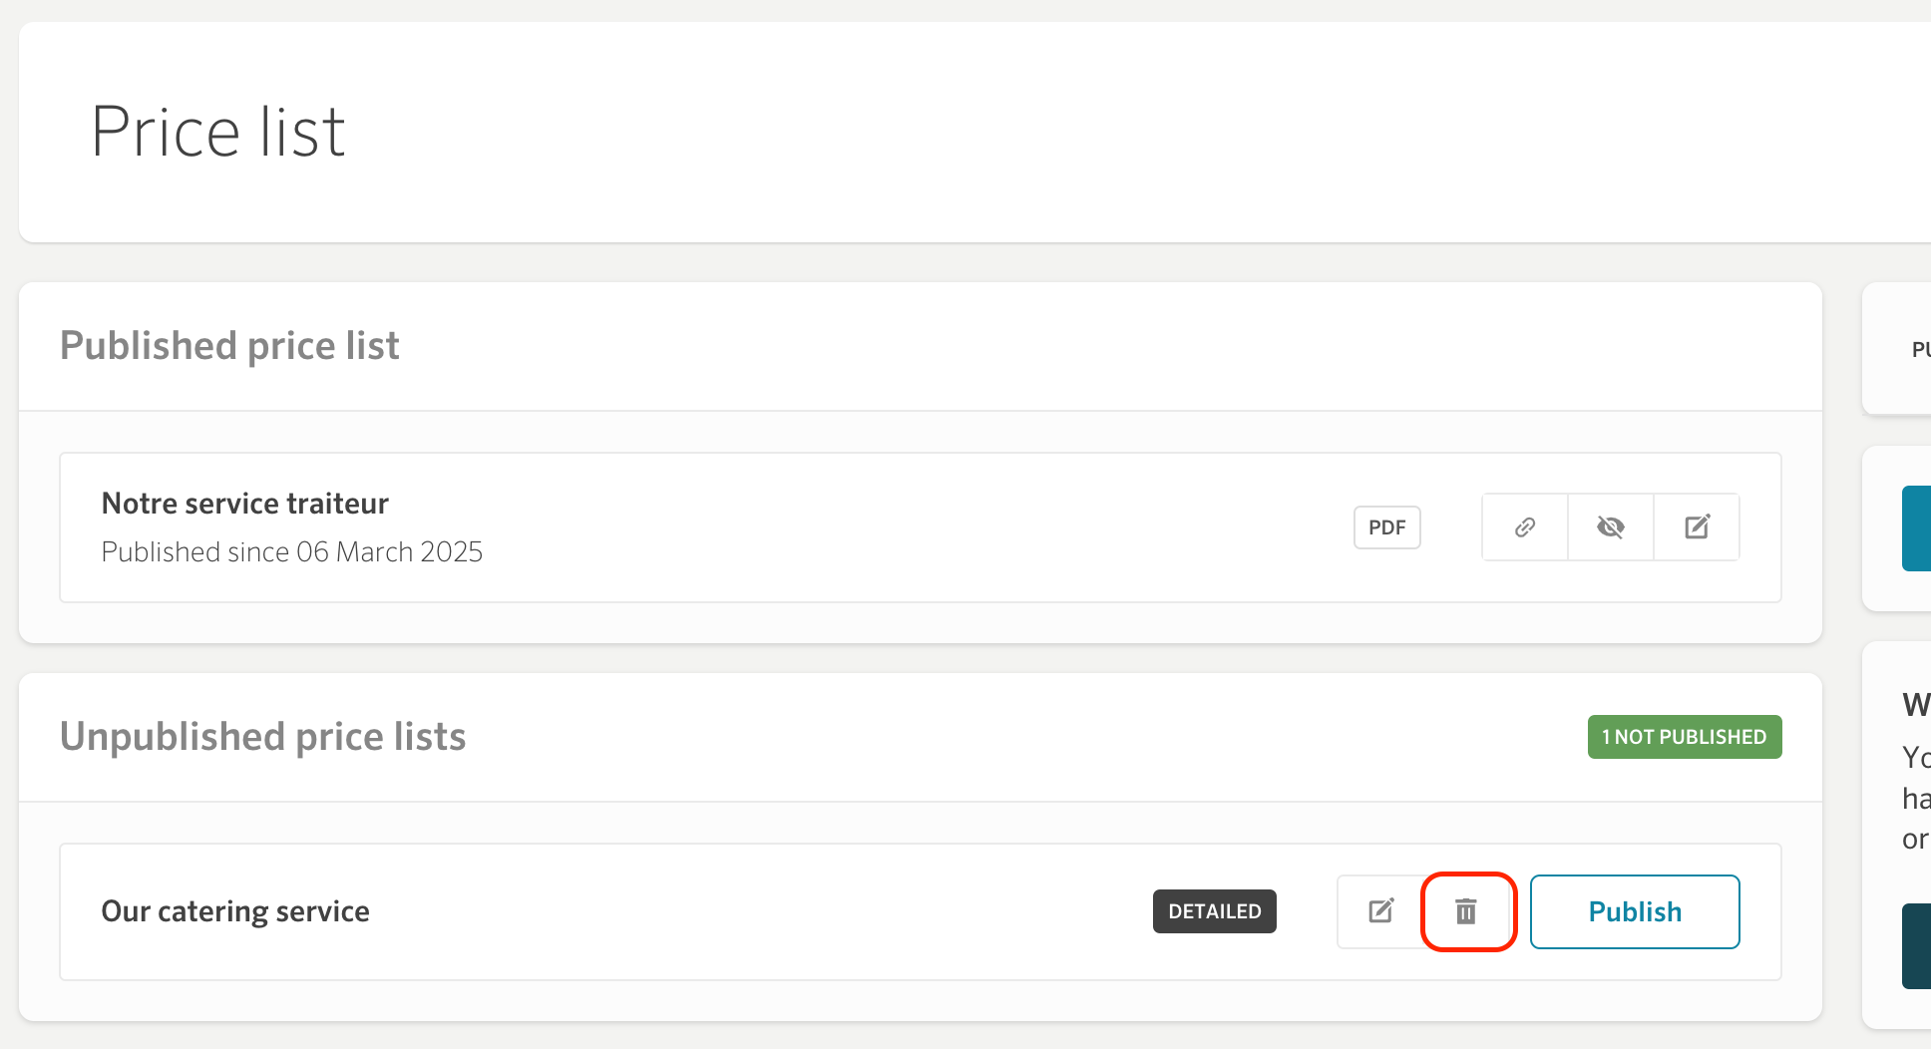Click the dark navy button in right sidebar
The height and width of the screenshot is (1049, 1931).
1916,946
